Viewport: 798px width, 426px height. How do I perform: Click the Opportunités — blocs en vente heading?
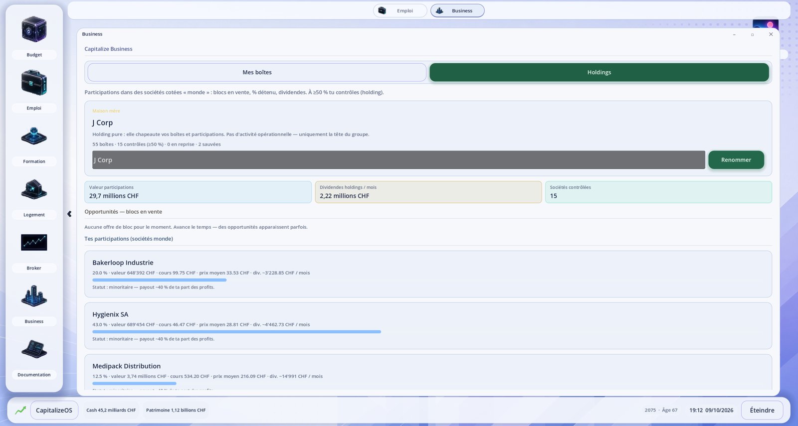point(123,212)
